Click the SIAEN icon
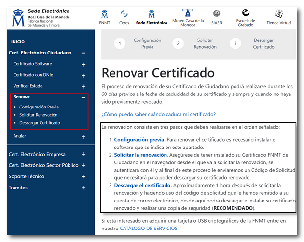 click(217, 13)
